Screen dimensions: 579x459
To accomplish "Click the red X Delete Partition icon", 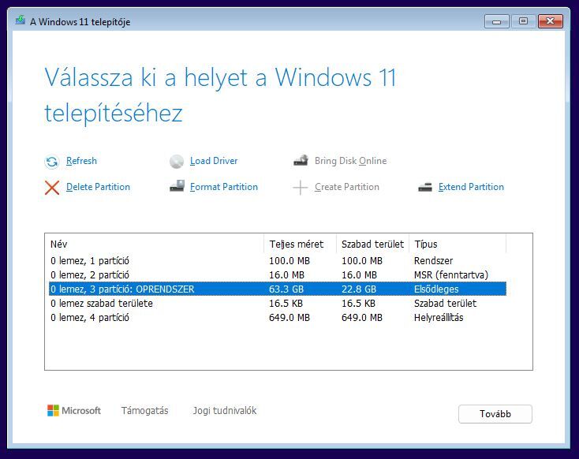I will pos(52,188).
